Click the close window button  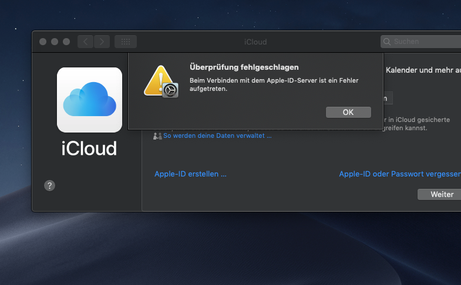coord(43,42)
